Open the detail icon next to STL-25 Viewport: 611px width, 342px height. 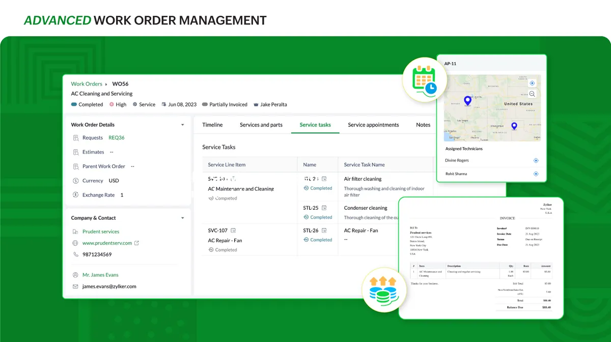[x=324, y=208]
